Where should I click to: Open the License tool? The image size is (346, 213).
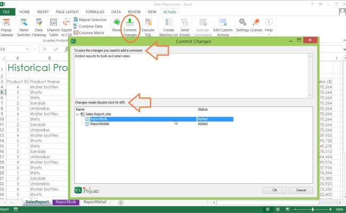click(x=256, y=26)
